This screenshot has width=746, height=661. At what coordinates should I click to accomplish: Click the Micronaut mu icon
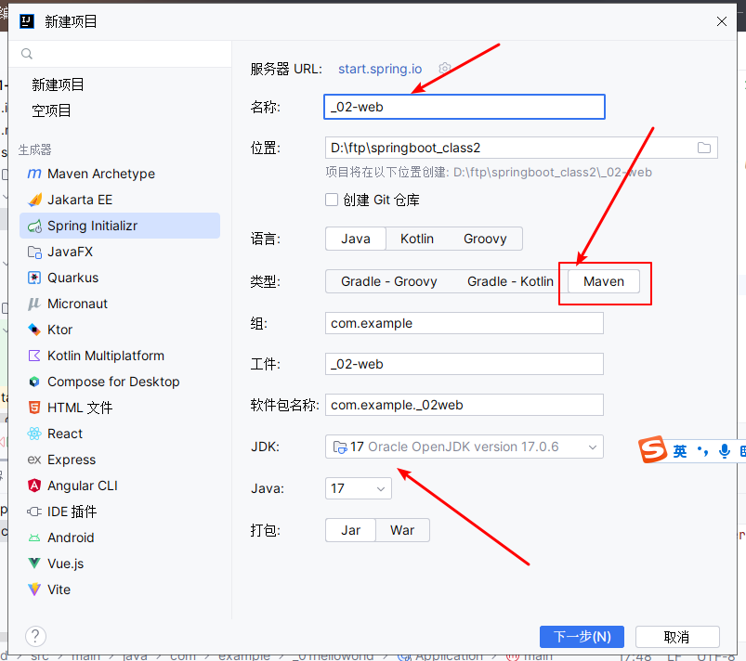[x=34, y=304]
